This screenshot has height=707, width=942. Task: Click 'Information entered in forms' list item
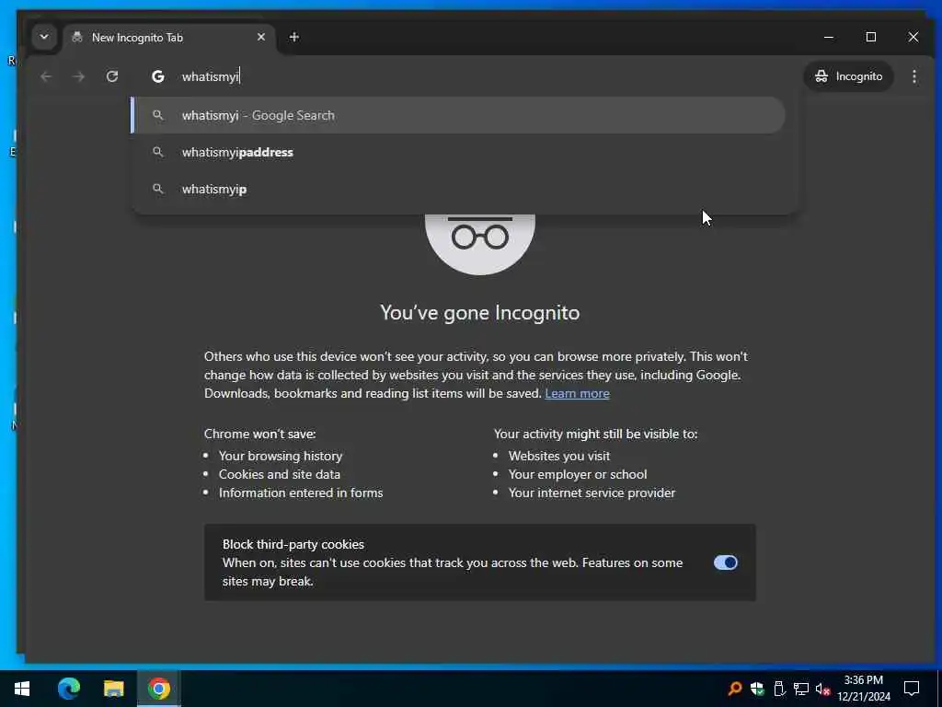(301, 493)
